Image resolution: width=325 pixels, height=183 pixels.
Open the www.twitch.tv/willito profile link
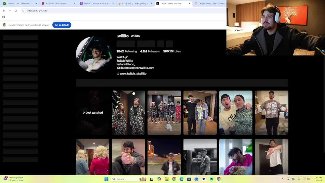(133, 74)
